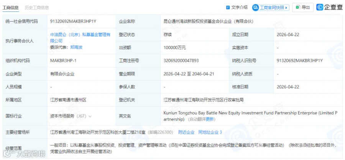Open 附近企业 link
345x160 pixels.
coord(186,132)
